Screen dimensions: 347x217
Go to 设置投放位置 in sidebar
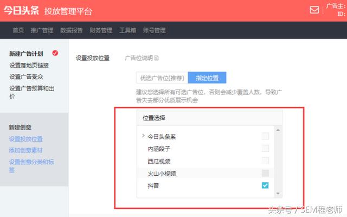26,139
